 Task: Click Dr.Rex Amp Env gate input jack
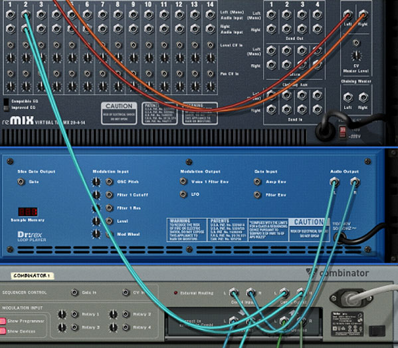click(x=257, y=182)
